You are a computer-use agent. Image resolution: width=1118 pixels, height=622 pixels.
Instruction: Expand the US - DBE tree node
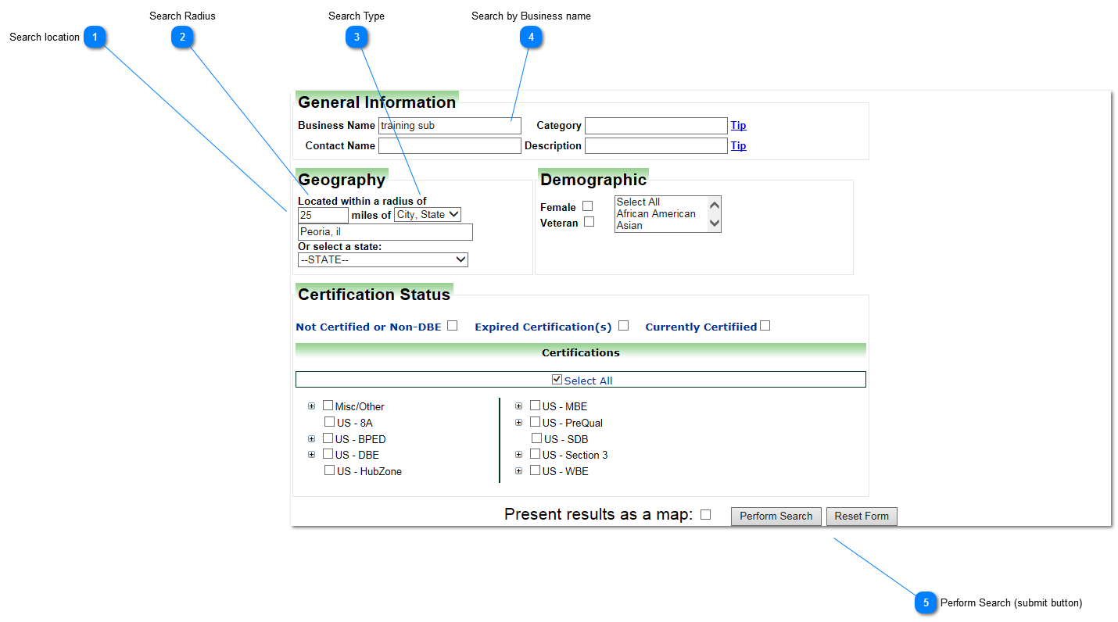click(x=311, y=455)
